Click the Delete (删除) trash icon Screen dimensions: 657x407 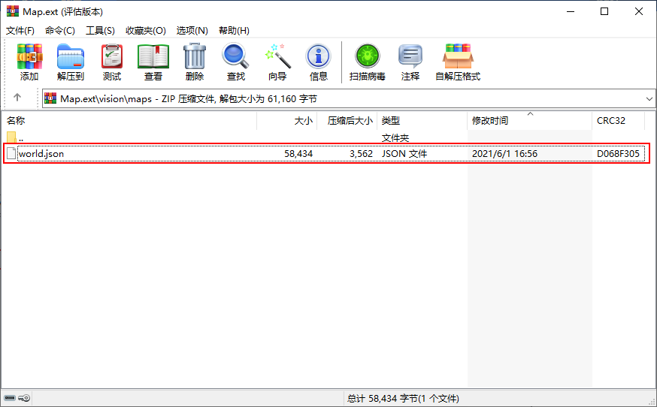pyautogui.click(x=195, y=56)
